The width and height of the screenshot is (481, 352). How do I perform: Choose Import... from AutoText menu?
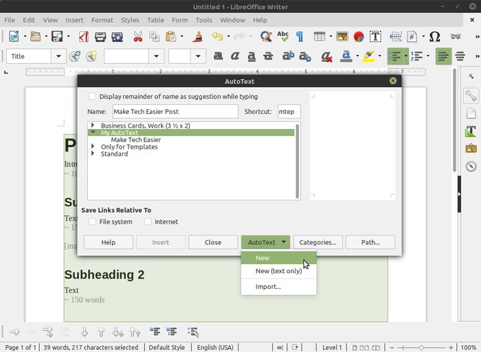278,287
